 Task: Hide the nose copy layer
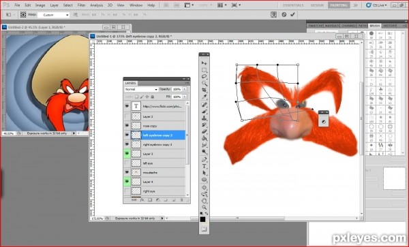[x=127, y=126]
